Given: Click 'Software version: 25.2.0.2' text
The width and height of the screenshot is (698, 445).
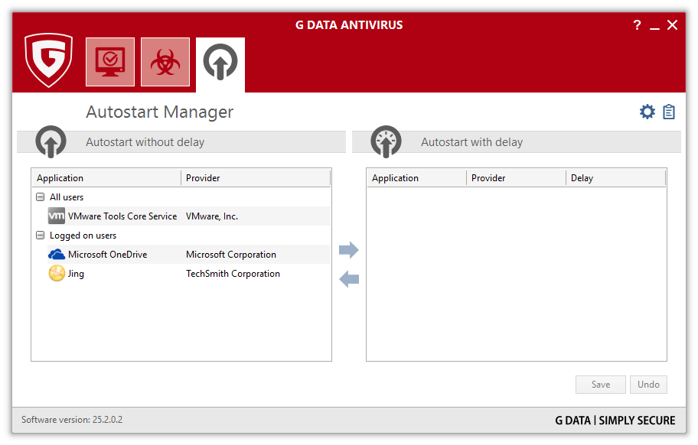Looking at the screenshot, I should tap(72, 420).
